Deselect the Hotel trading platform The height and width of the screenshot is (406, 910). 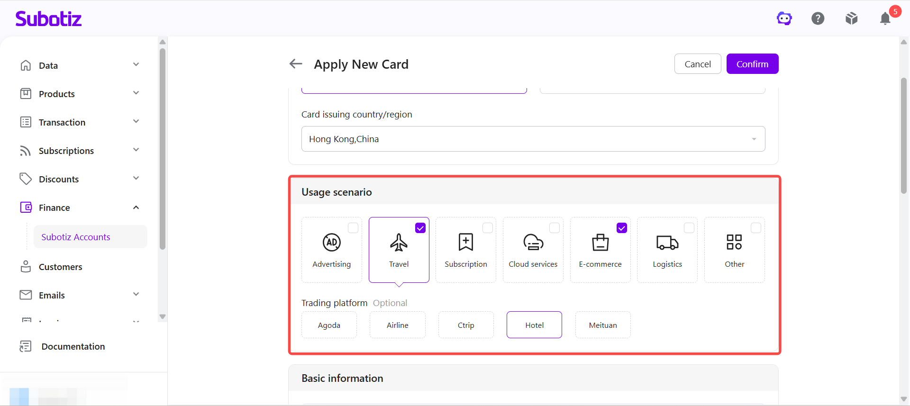(535, 325)
